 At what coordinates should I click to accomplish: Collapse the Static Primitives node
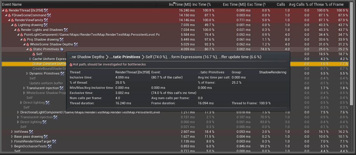point(27,49)
